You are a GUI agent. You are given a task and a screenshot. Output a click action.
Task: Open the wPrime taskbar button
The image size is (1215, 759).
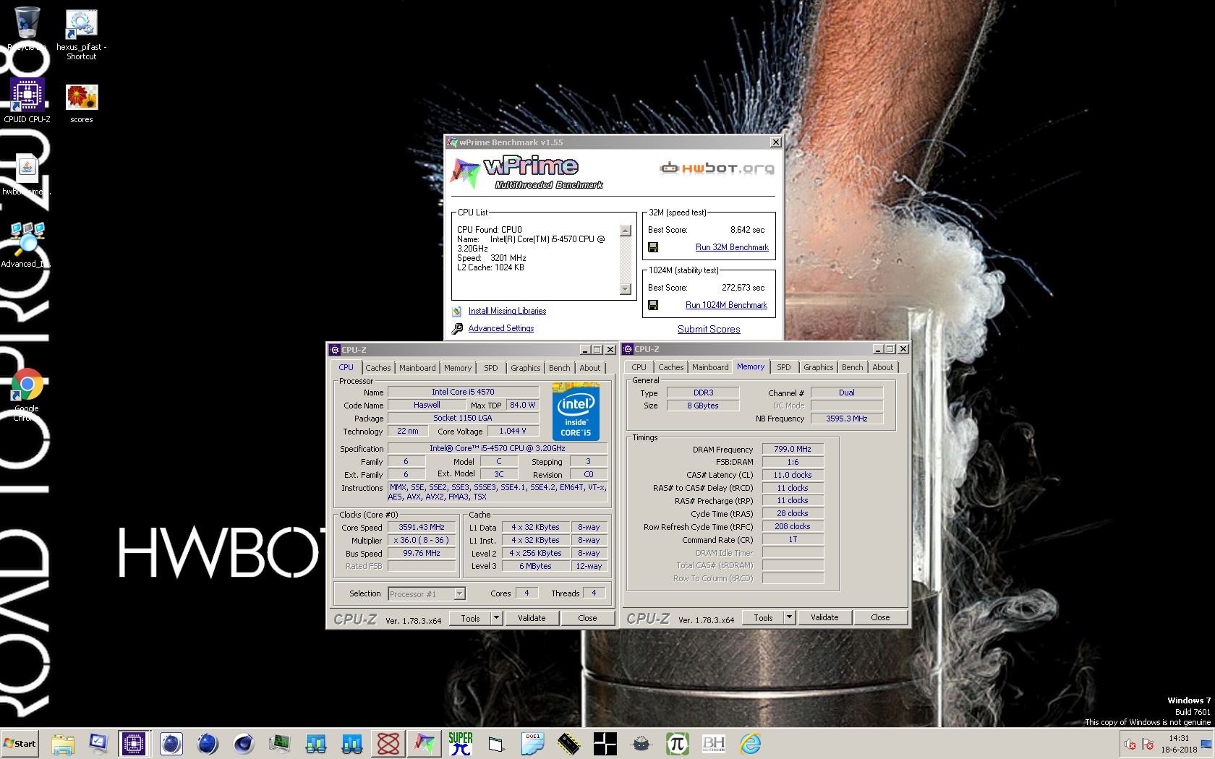[425, 744]
